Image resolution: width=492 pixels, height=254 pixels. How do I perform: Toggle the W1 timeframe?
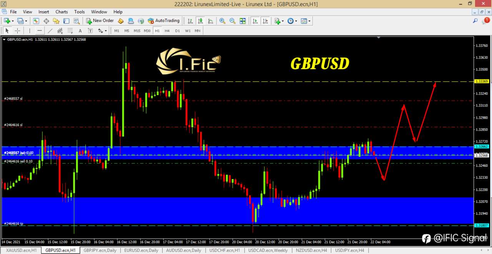(x=188, y=31)
